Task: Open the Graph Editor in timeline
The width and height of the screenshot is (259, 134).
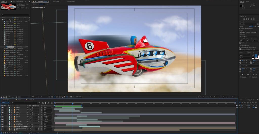Action: point(52,103)
